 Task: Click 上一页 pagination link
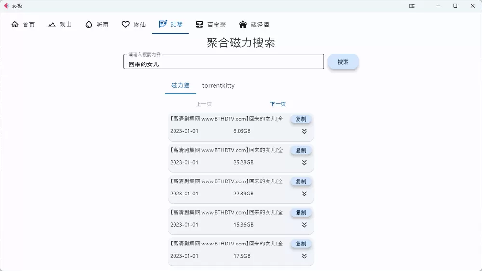click(204, 104)
